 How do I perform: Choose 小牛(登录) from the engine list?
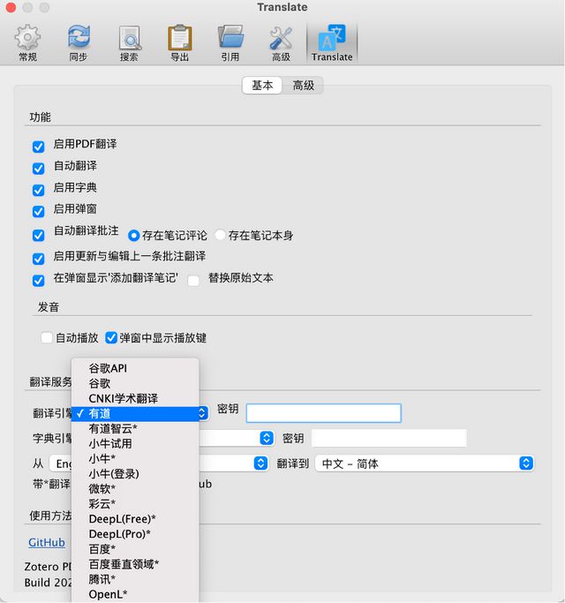click(x=135, y=474)
